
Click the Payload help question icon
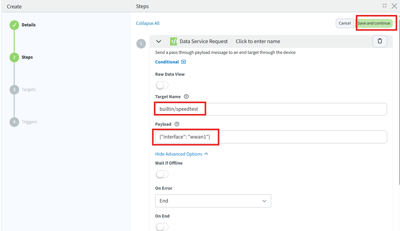pyautogui.click(x=177, y=124)
